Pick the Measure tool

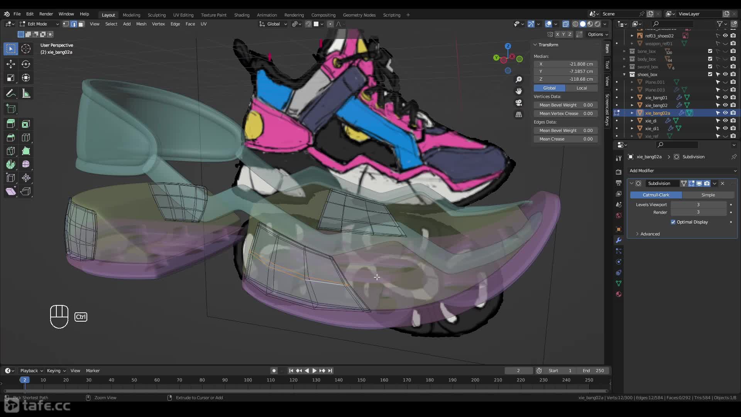26,93
